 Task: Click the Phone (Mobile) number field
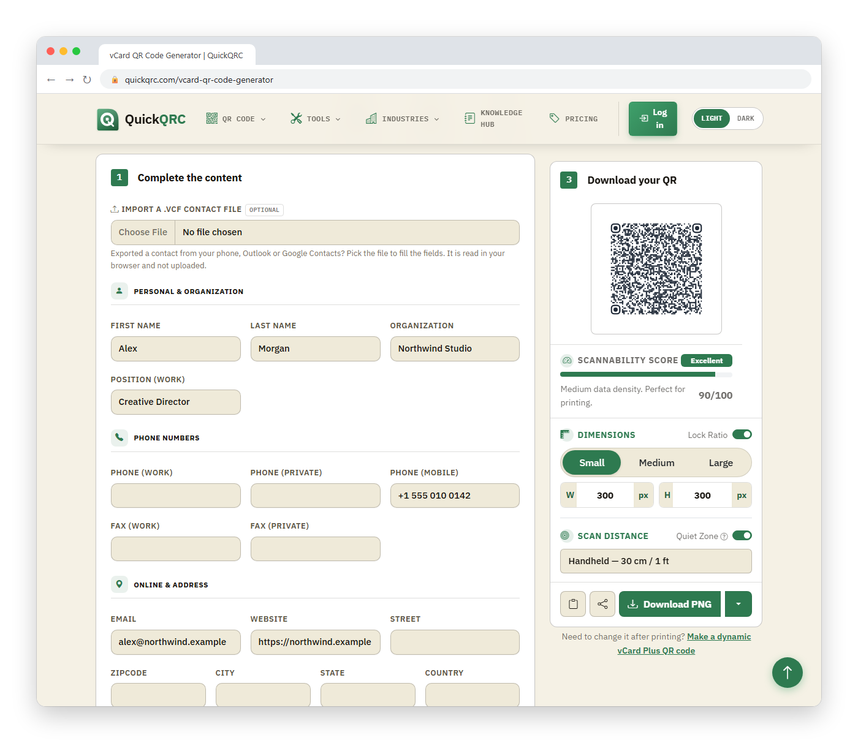point(455,496)
